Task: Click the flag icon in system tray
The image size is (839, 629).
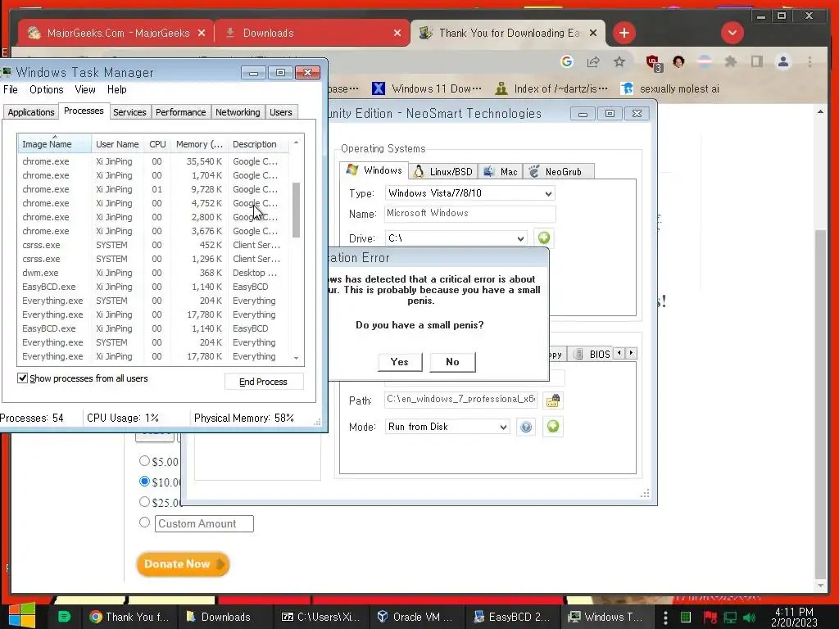Action: pos(710,618)
